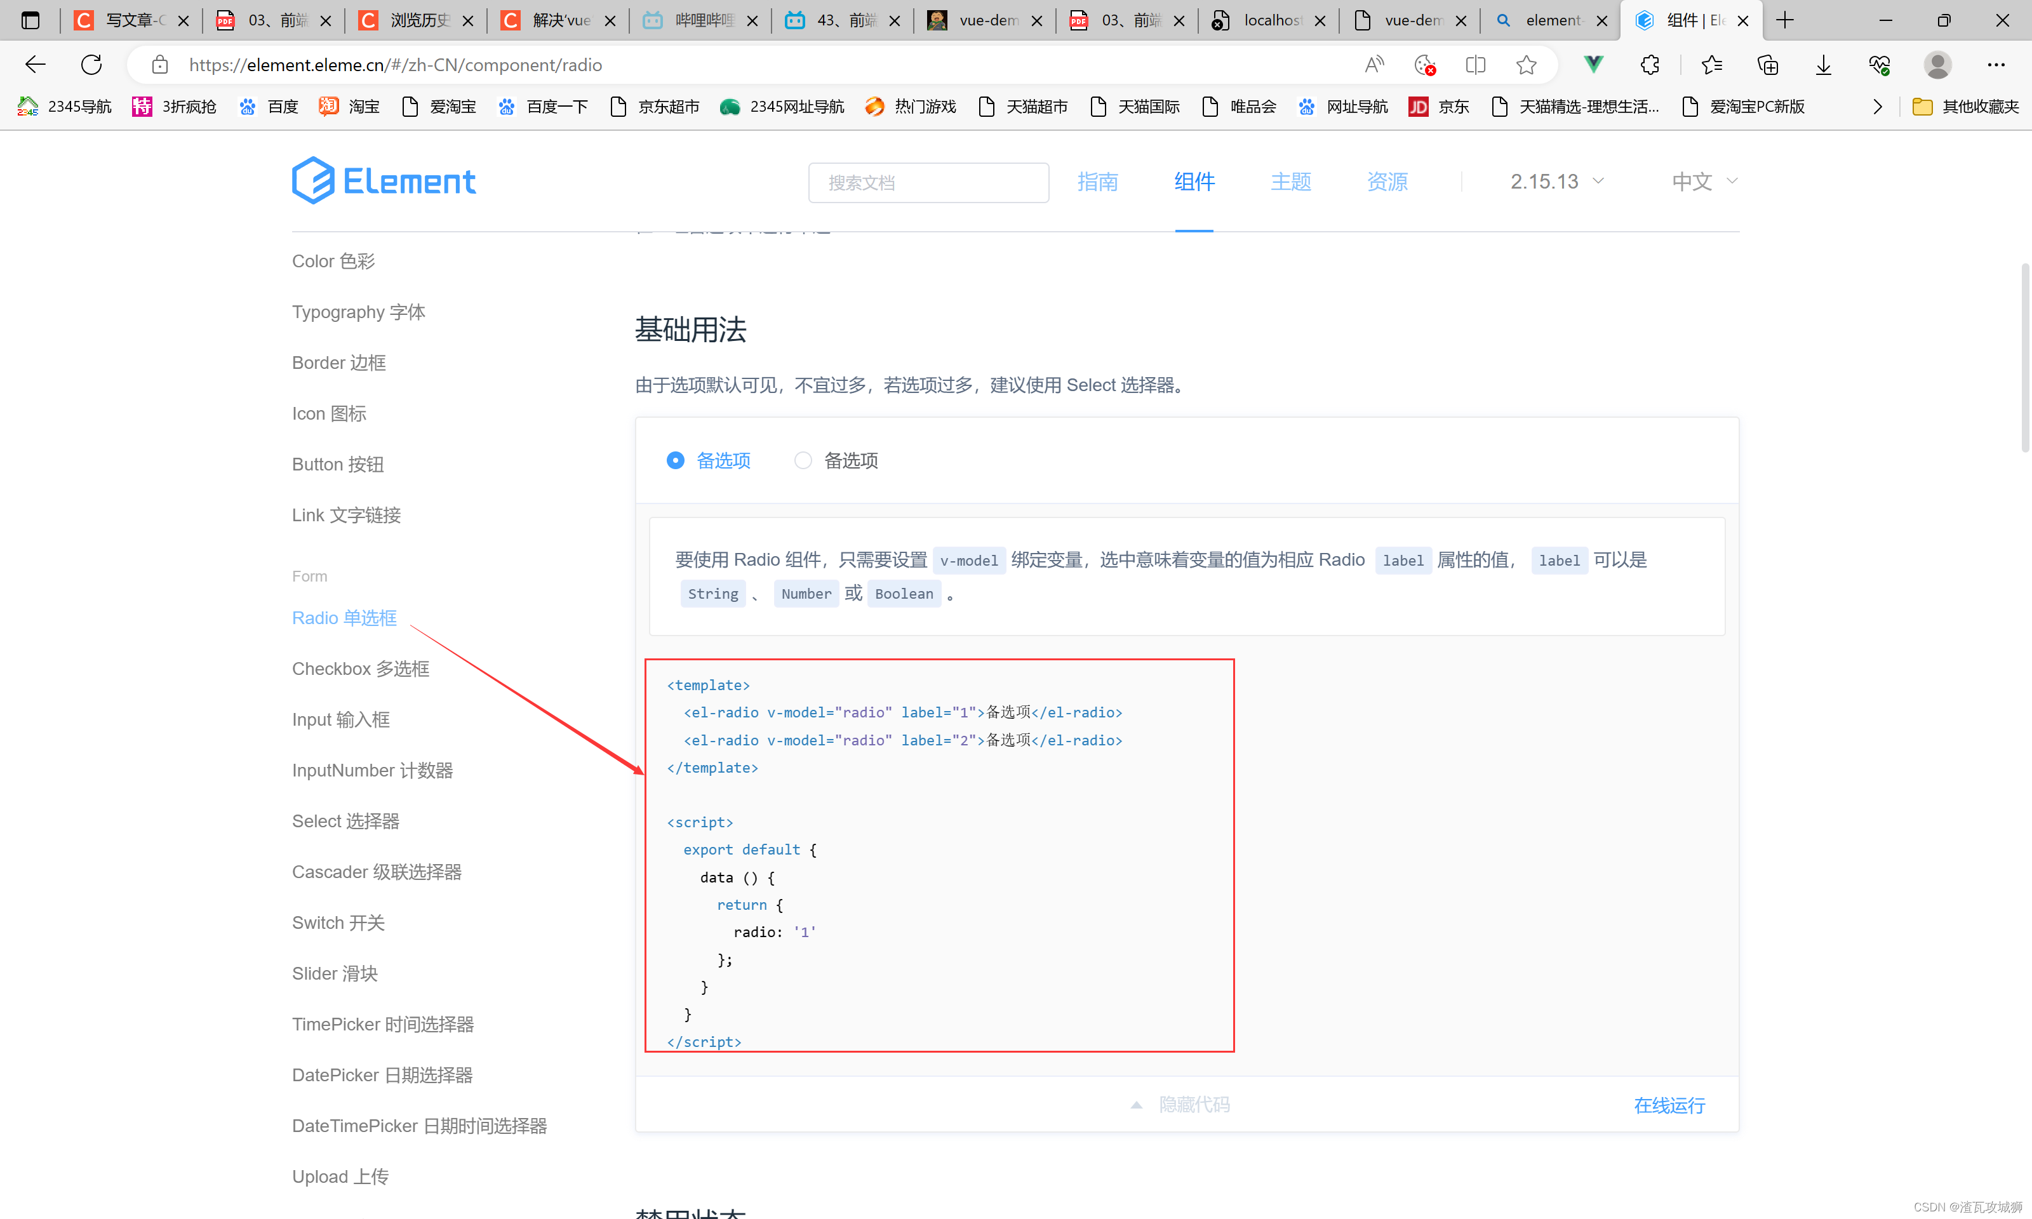Open a new tab with plus icon
The width and height of the screenshot is (2032, 1219).
coord(1785,20)
